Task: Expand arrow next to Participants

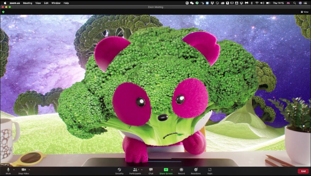Action: 142,170
